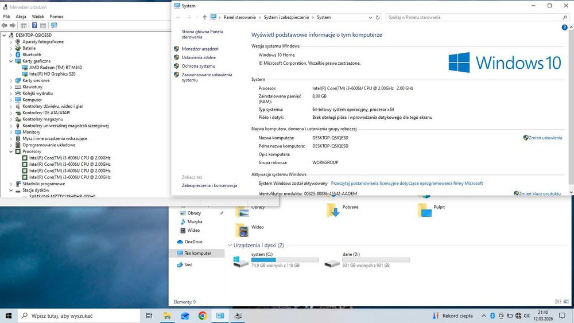Expand Aparaty fotograficzne category
This screenshot has width=574, height=323.
click(x=11, y=42)
